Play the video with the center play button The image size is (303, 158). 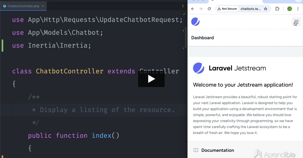(x=151, y=79)
